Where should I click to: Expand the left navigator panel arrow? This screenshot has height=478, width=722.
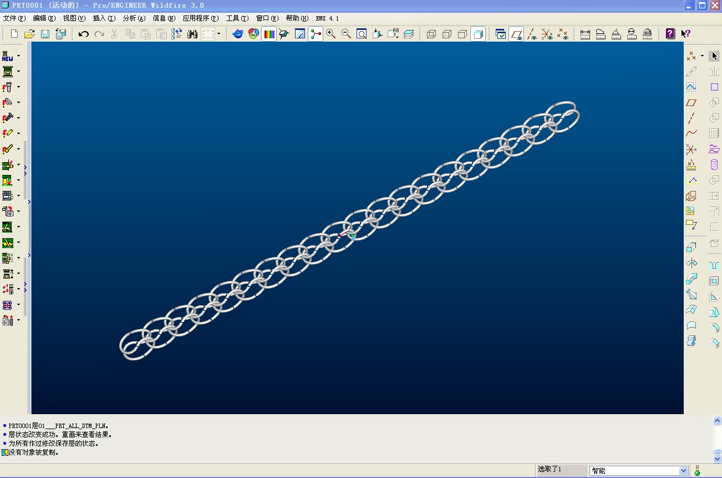[x=29, y=203]
